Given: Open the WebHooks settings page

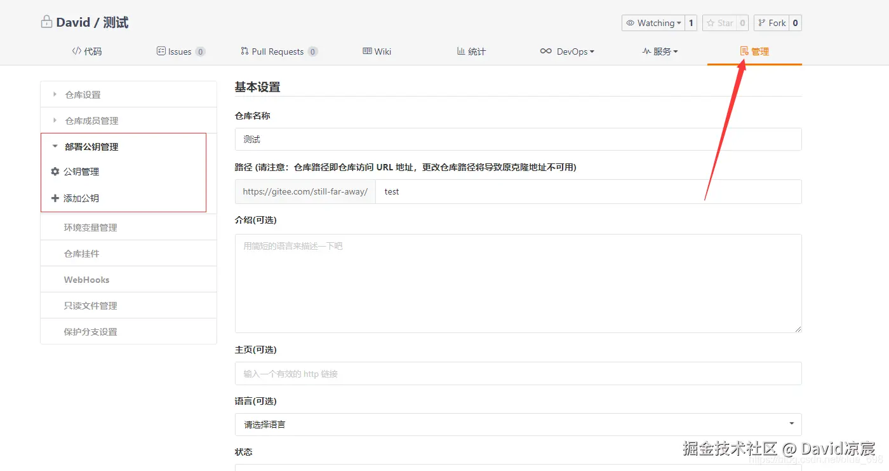Looking at the screenshot, I should coord(87,279).
